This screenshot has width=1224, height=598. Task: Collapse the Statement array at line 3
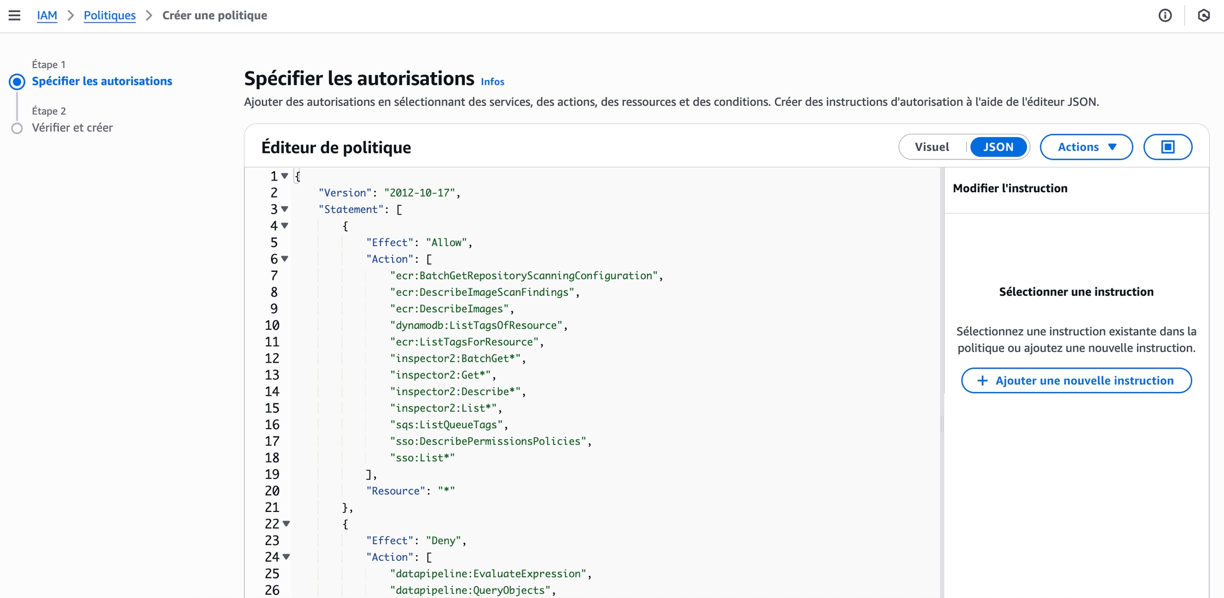pos(285,209)
